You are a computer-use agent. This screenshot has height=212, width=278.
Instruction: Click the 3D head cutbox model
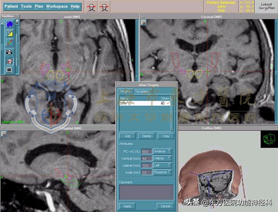pyautogui.click(x=210, y=177)
